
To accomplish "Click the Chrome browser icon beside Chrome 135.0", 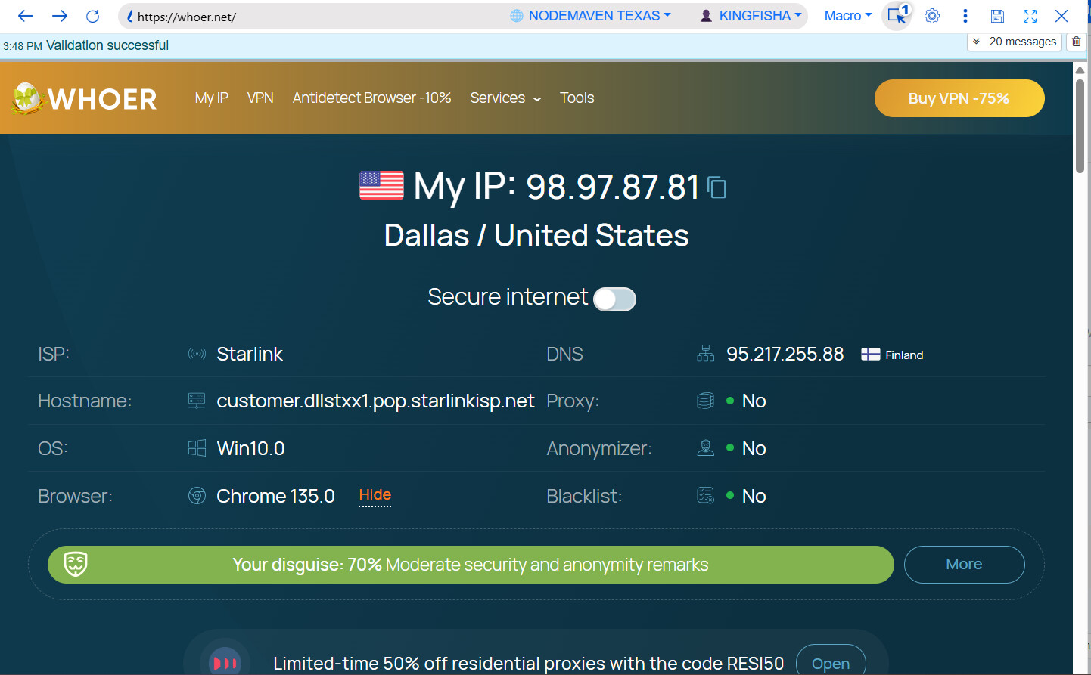I will click(197, 496).
